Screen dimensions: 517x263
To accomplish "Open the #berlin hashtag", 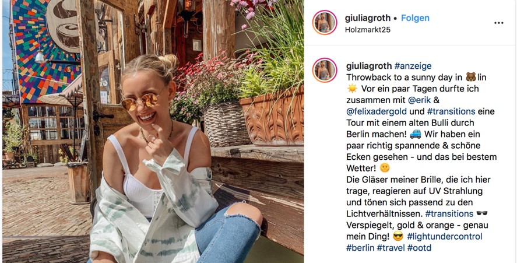I will click(x=360, y=248).
